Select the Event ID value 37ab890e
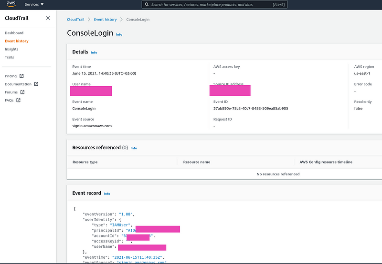Viewport: 382px width, 264px height. click(x=251, y=109)
